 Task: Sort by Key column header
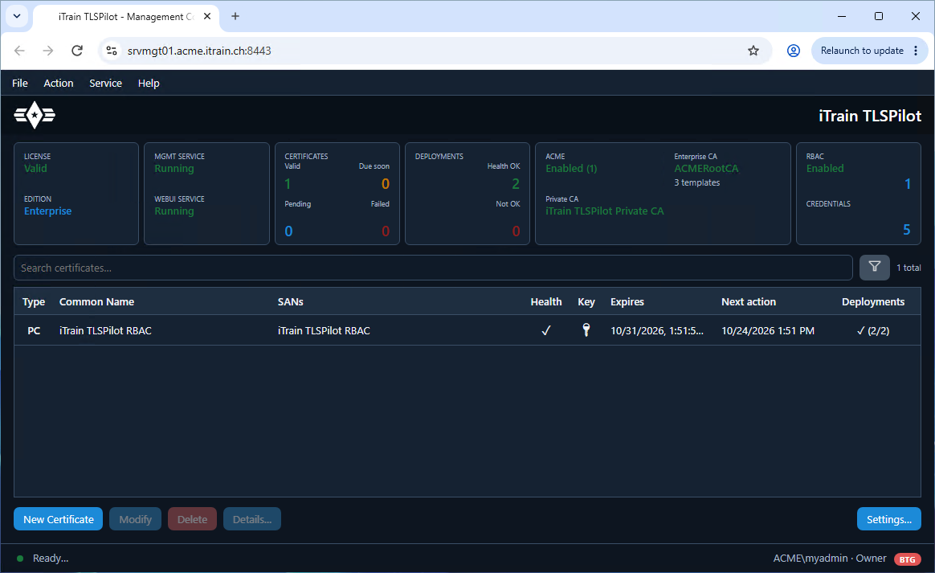[586, 302]
